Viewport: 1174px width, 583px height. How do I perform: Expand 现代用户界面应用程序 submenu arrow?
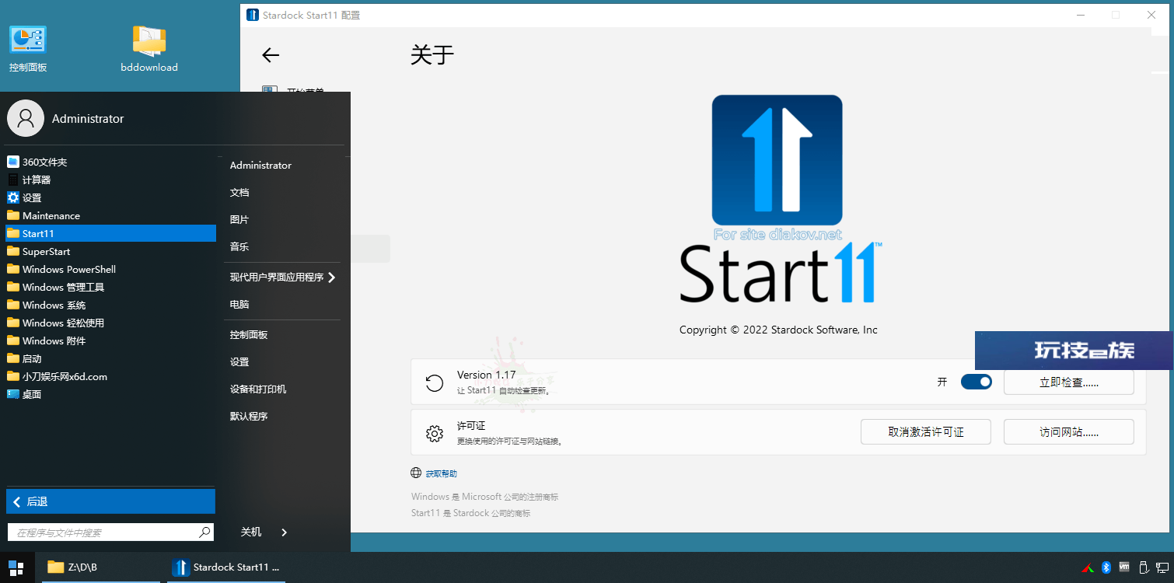pyautogui.click(x=332, y=277)
